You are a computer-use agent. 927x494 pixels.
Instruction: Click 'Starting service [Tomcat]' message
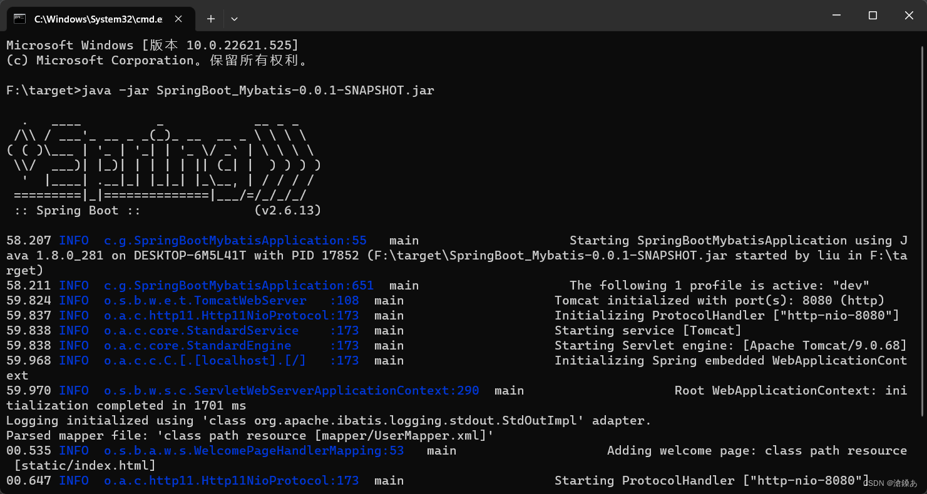coord(648,331)
